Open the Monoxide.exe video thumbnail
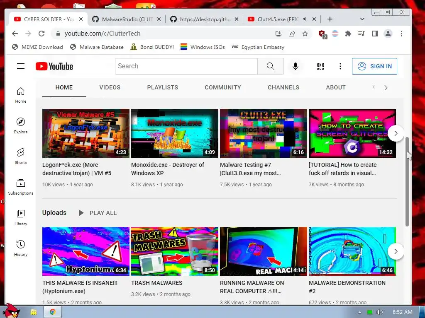This screenshot has height=318, width=425. click(x=175, y=133)
